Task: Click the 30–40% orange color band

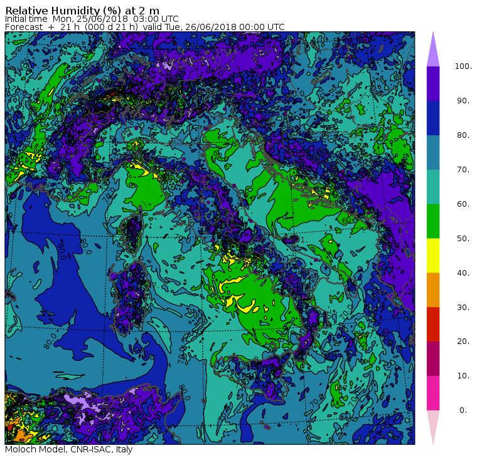Action: tap(433, 290)
